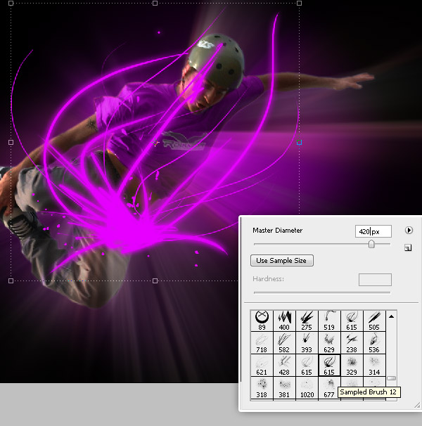This screenshot has height=426, width=422.
Task: Choose the 314 splatter brush preset
Action: [x=374, y=366]
